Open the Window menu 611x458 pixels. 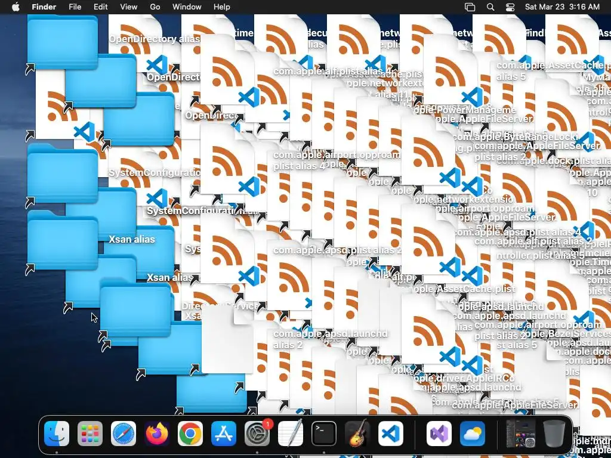point(187,7)
